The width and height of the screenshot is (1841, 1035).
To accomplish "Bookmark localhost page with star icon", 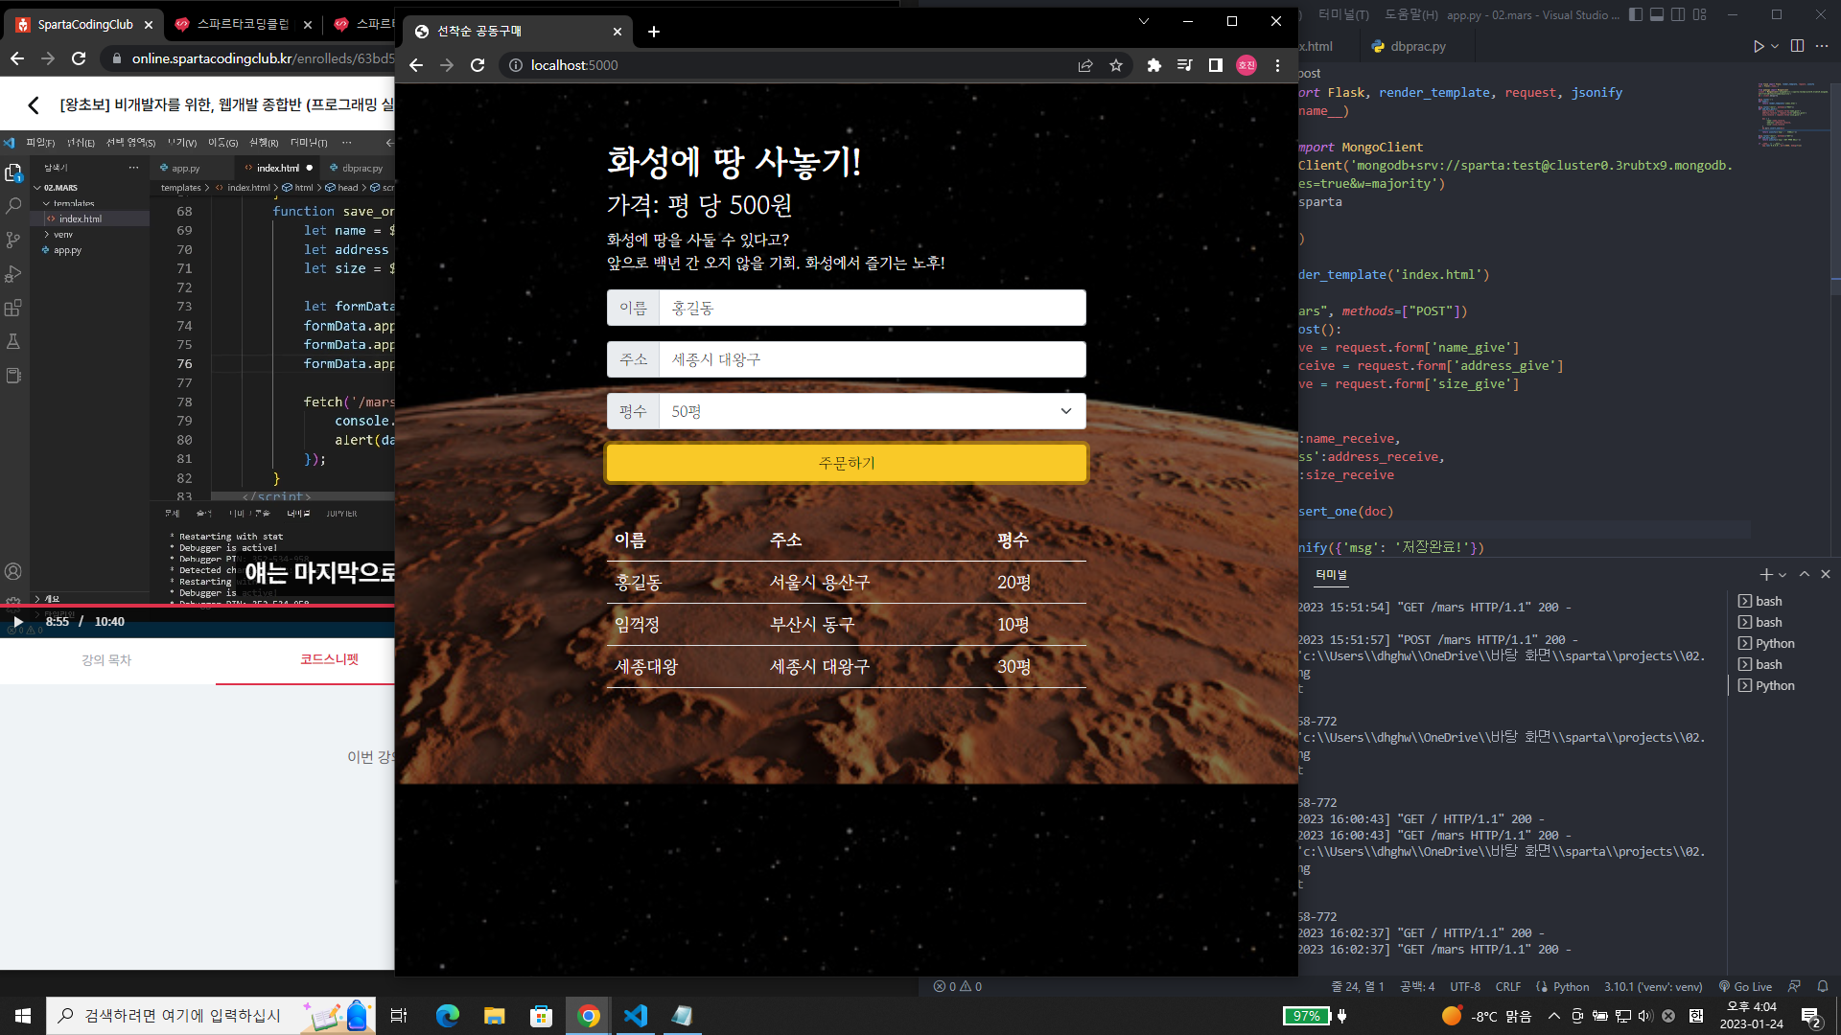I will coord(1116,65).
